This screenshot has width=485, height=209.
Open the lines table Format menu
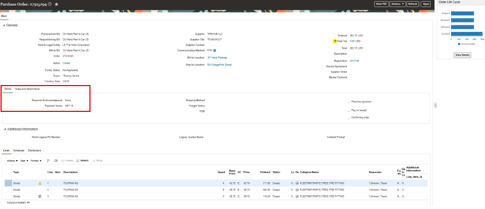pos(36,161)
